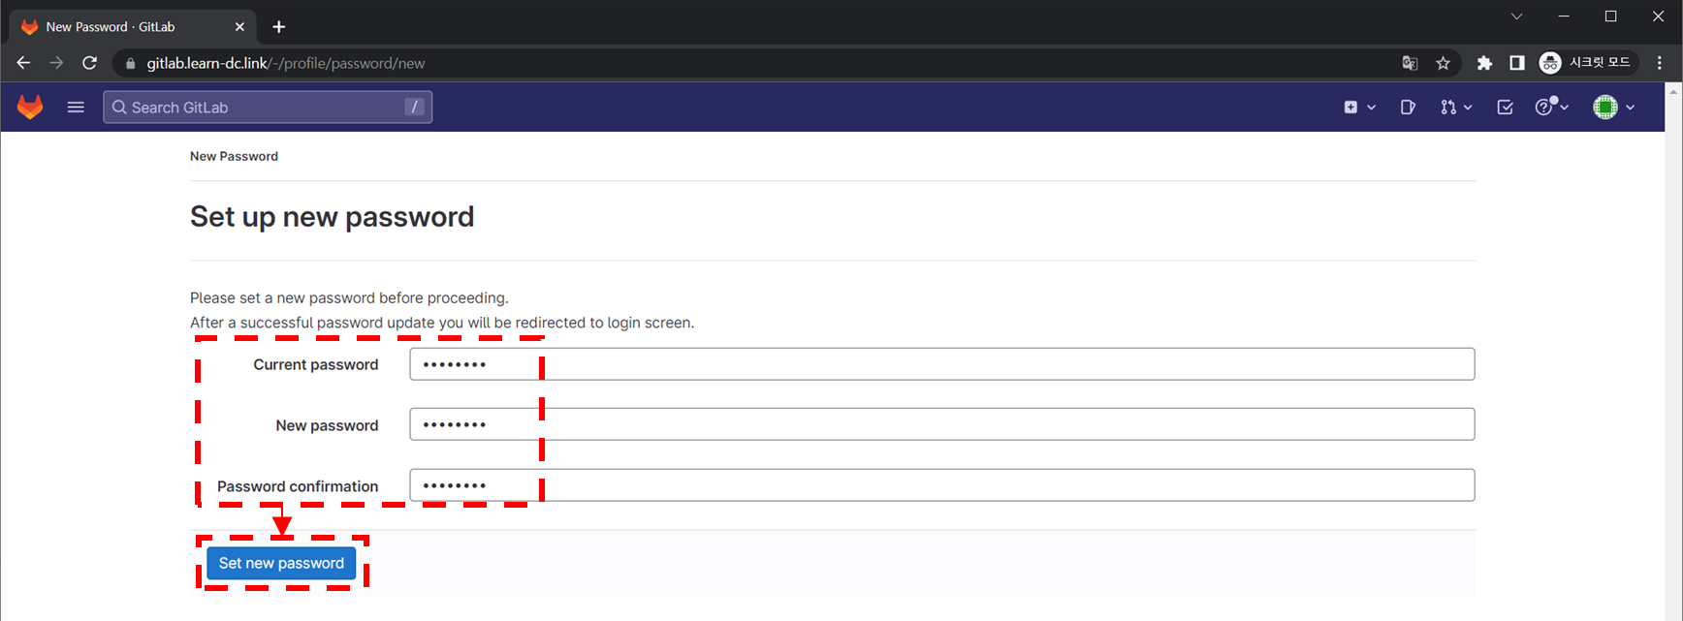The width and height of the screenshot is (1683, 621).
Task: Open the browser extensions puzzle icon
Action: coord(1484,63)
